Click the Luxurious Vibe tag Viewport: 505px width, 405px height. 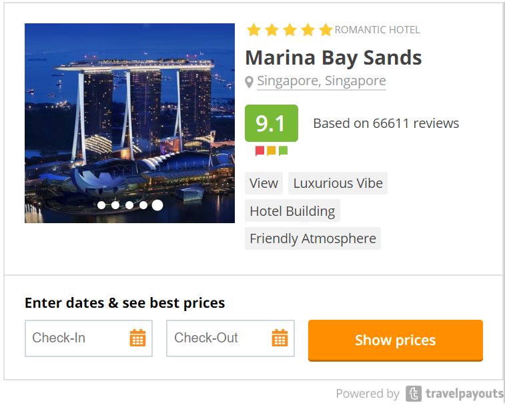click(x=338, y=183)
